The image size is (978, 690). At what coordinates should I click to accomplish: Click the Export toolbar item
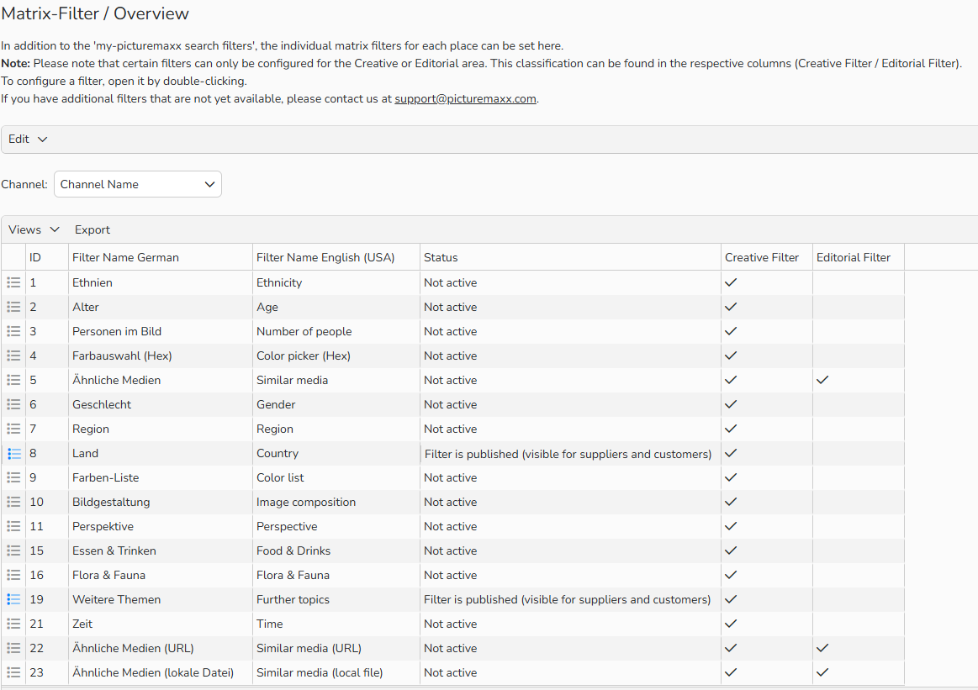(93, 229)
